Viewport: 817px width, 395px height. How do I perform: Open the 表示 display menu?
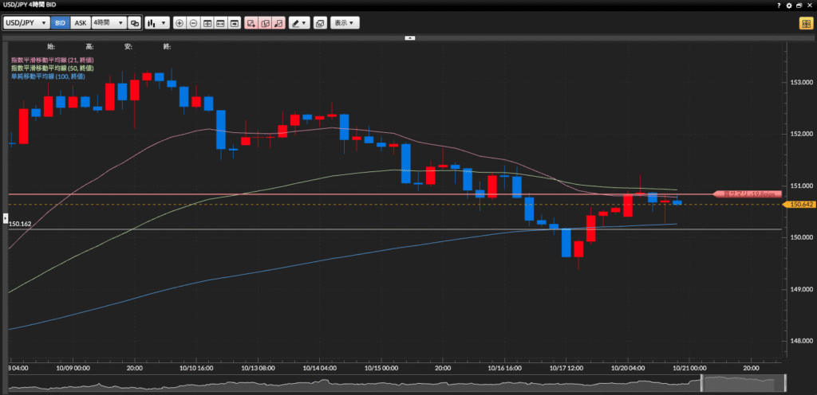point(345,23)
